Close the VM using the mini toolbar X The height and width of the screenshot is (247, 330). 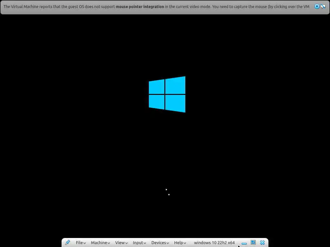262,242
